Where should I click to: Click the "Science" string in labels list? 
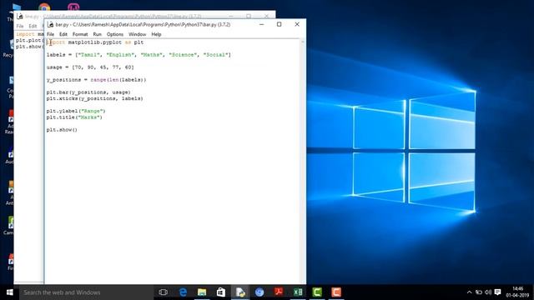tap(183, 55)
